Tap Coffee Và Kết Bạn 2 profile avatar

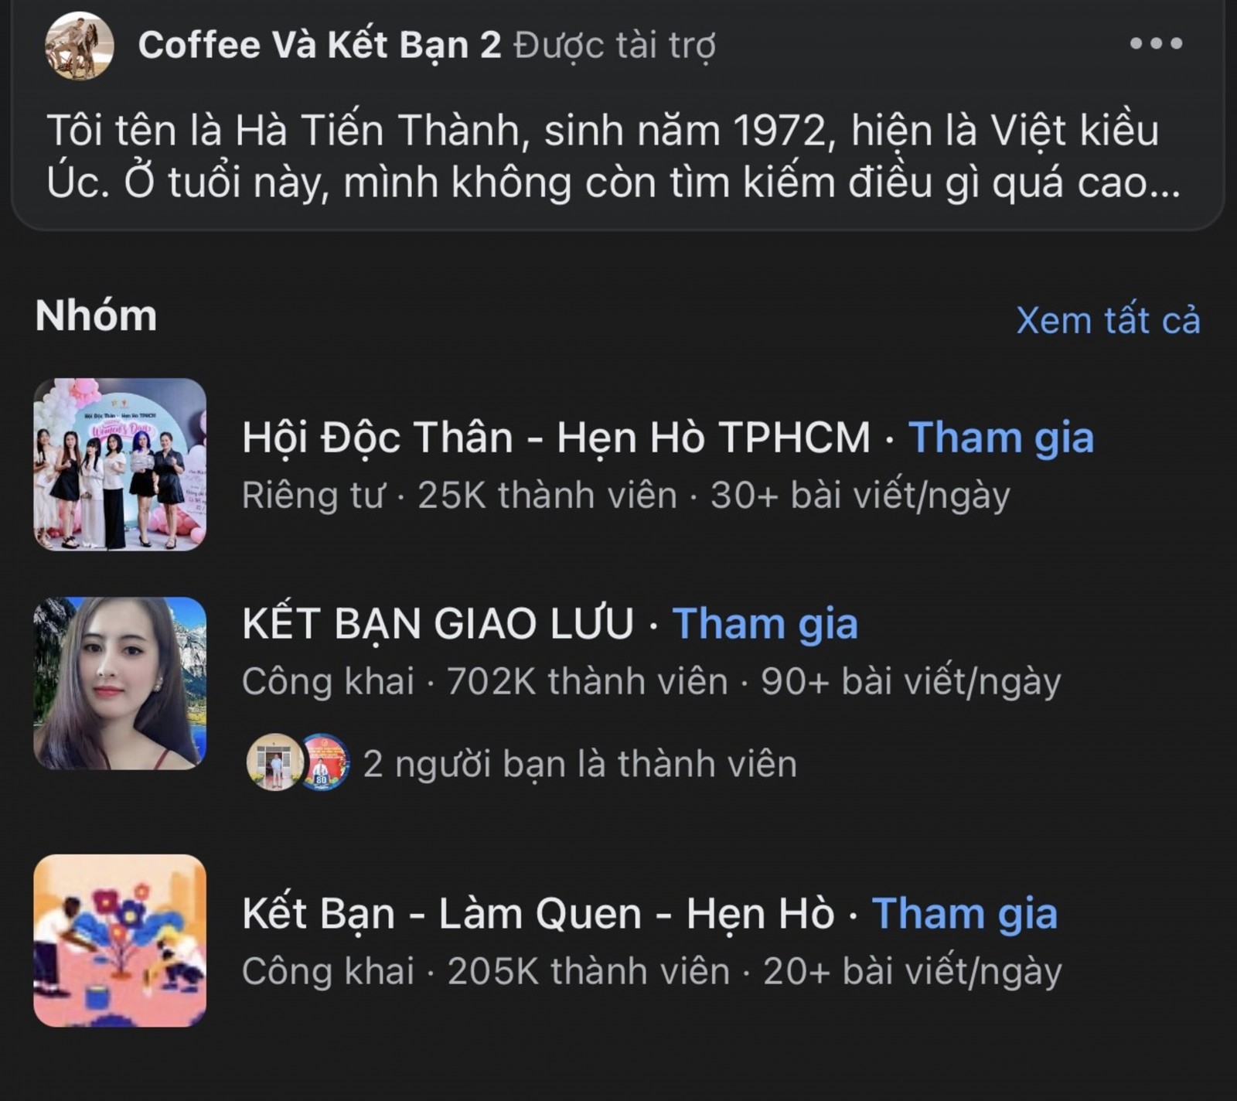point(80,46)
